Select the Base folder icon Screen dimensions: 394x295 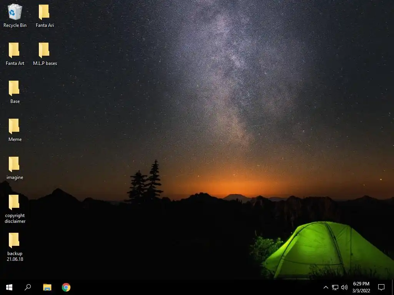coord(15,88)
